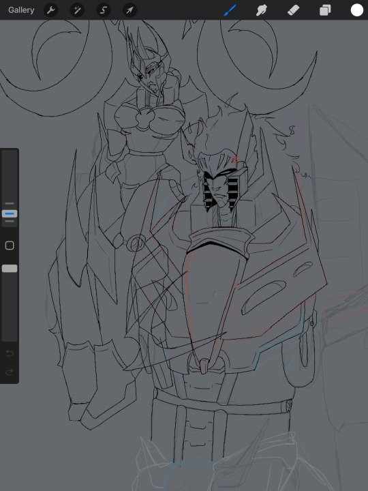Activate the Selection S-shaped tool

coord(104,10)
